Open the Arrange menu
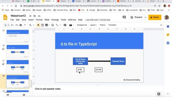 coord(55,20)
